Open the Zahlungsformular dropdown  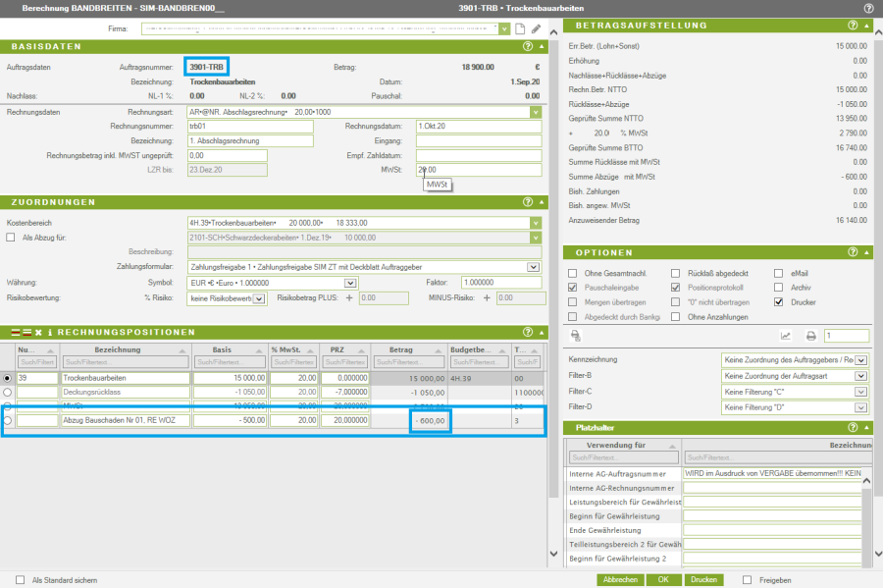(x=534, y=266)
